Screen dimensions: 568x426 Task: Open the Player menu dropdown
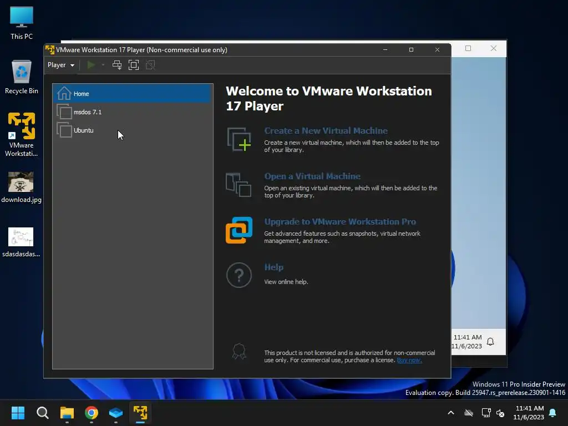pyautogui.click(x=61, y=65)
